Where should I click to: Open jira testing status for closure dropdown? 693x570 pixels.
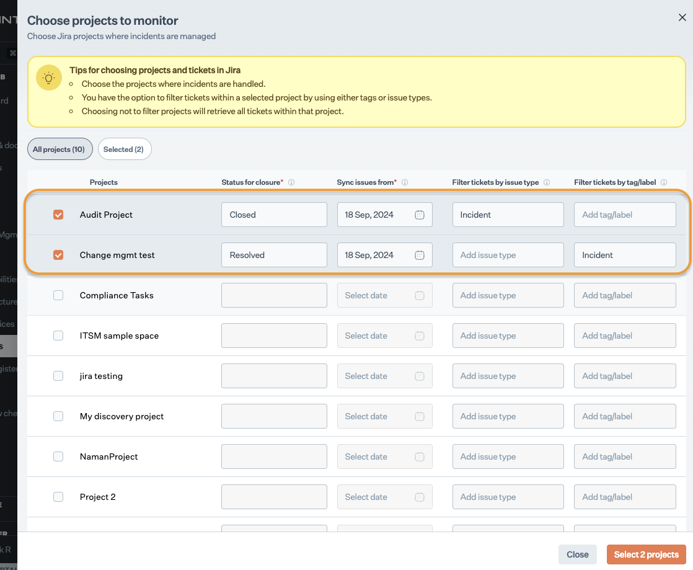[274, 376]
